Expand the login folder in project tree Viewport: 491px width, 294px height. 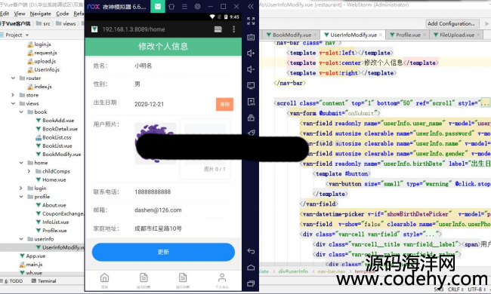21,188
